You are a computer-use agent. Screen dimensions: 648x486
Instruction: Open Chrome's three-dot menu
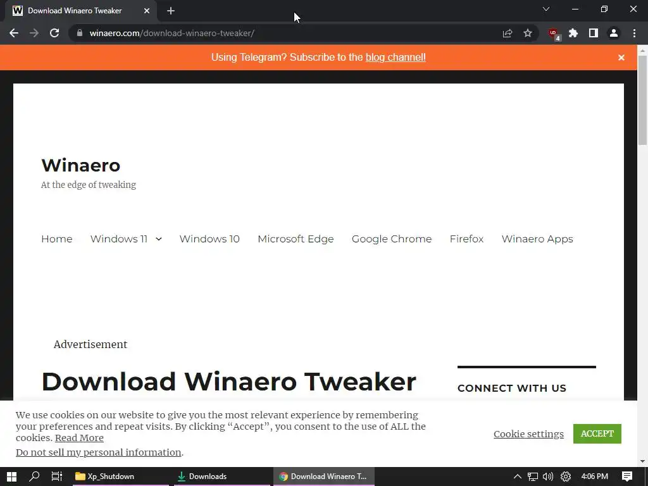click(634, 33)
